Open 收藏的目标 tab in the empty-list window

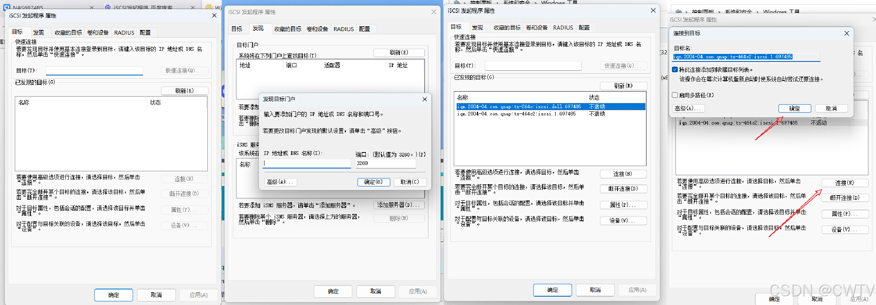point(68,33)
